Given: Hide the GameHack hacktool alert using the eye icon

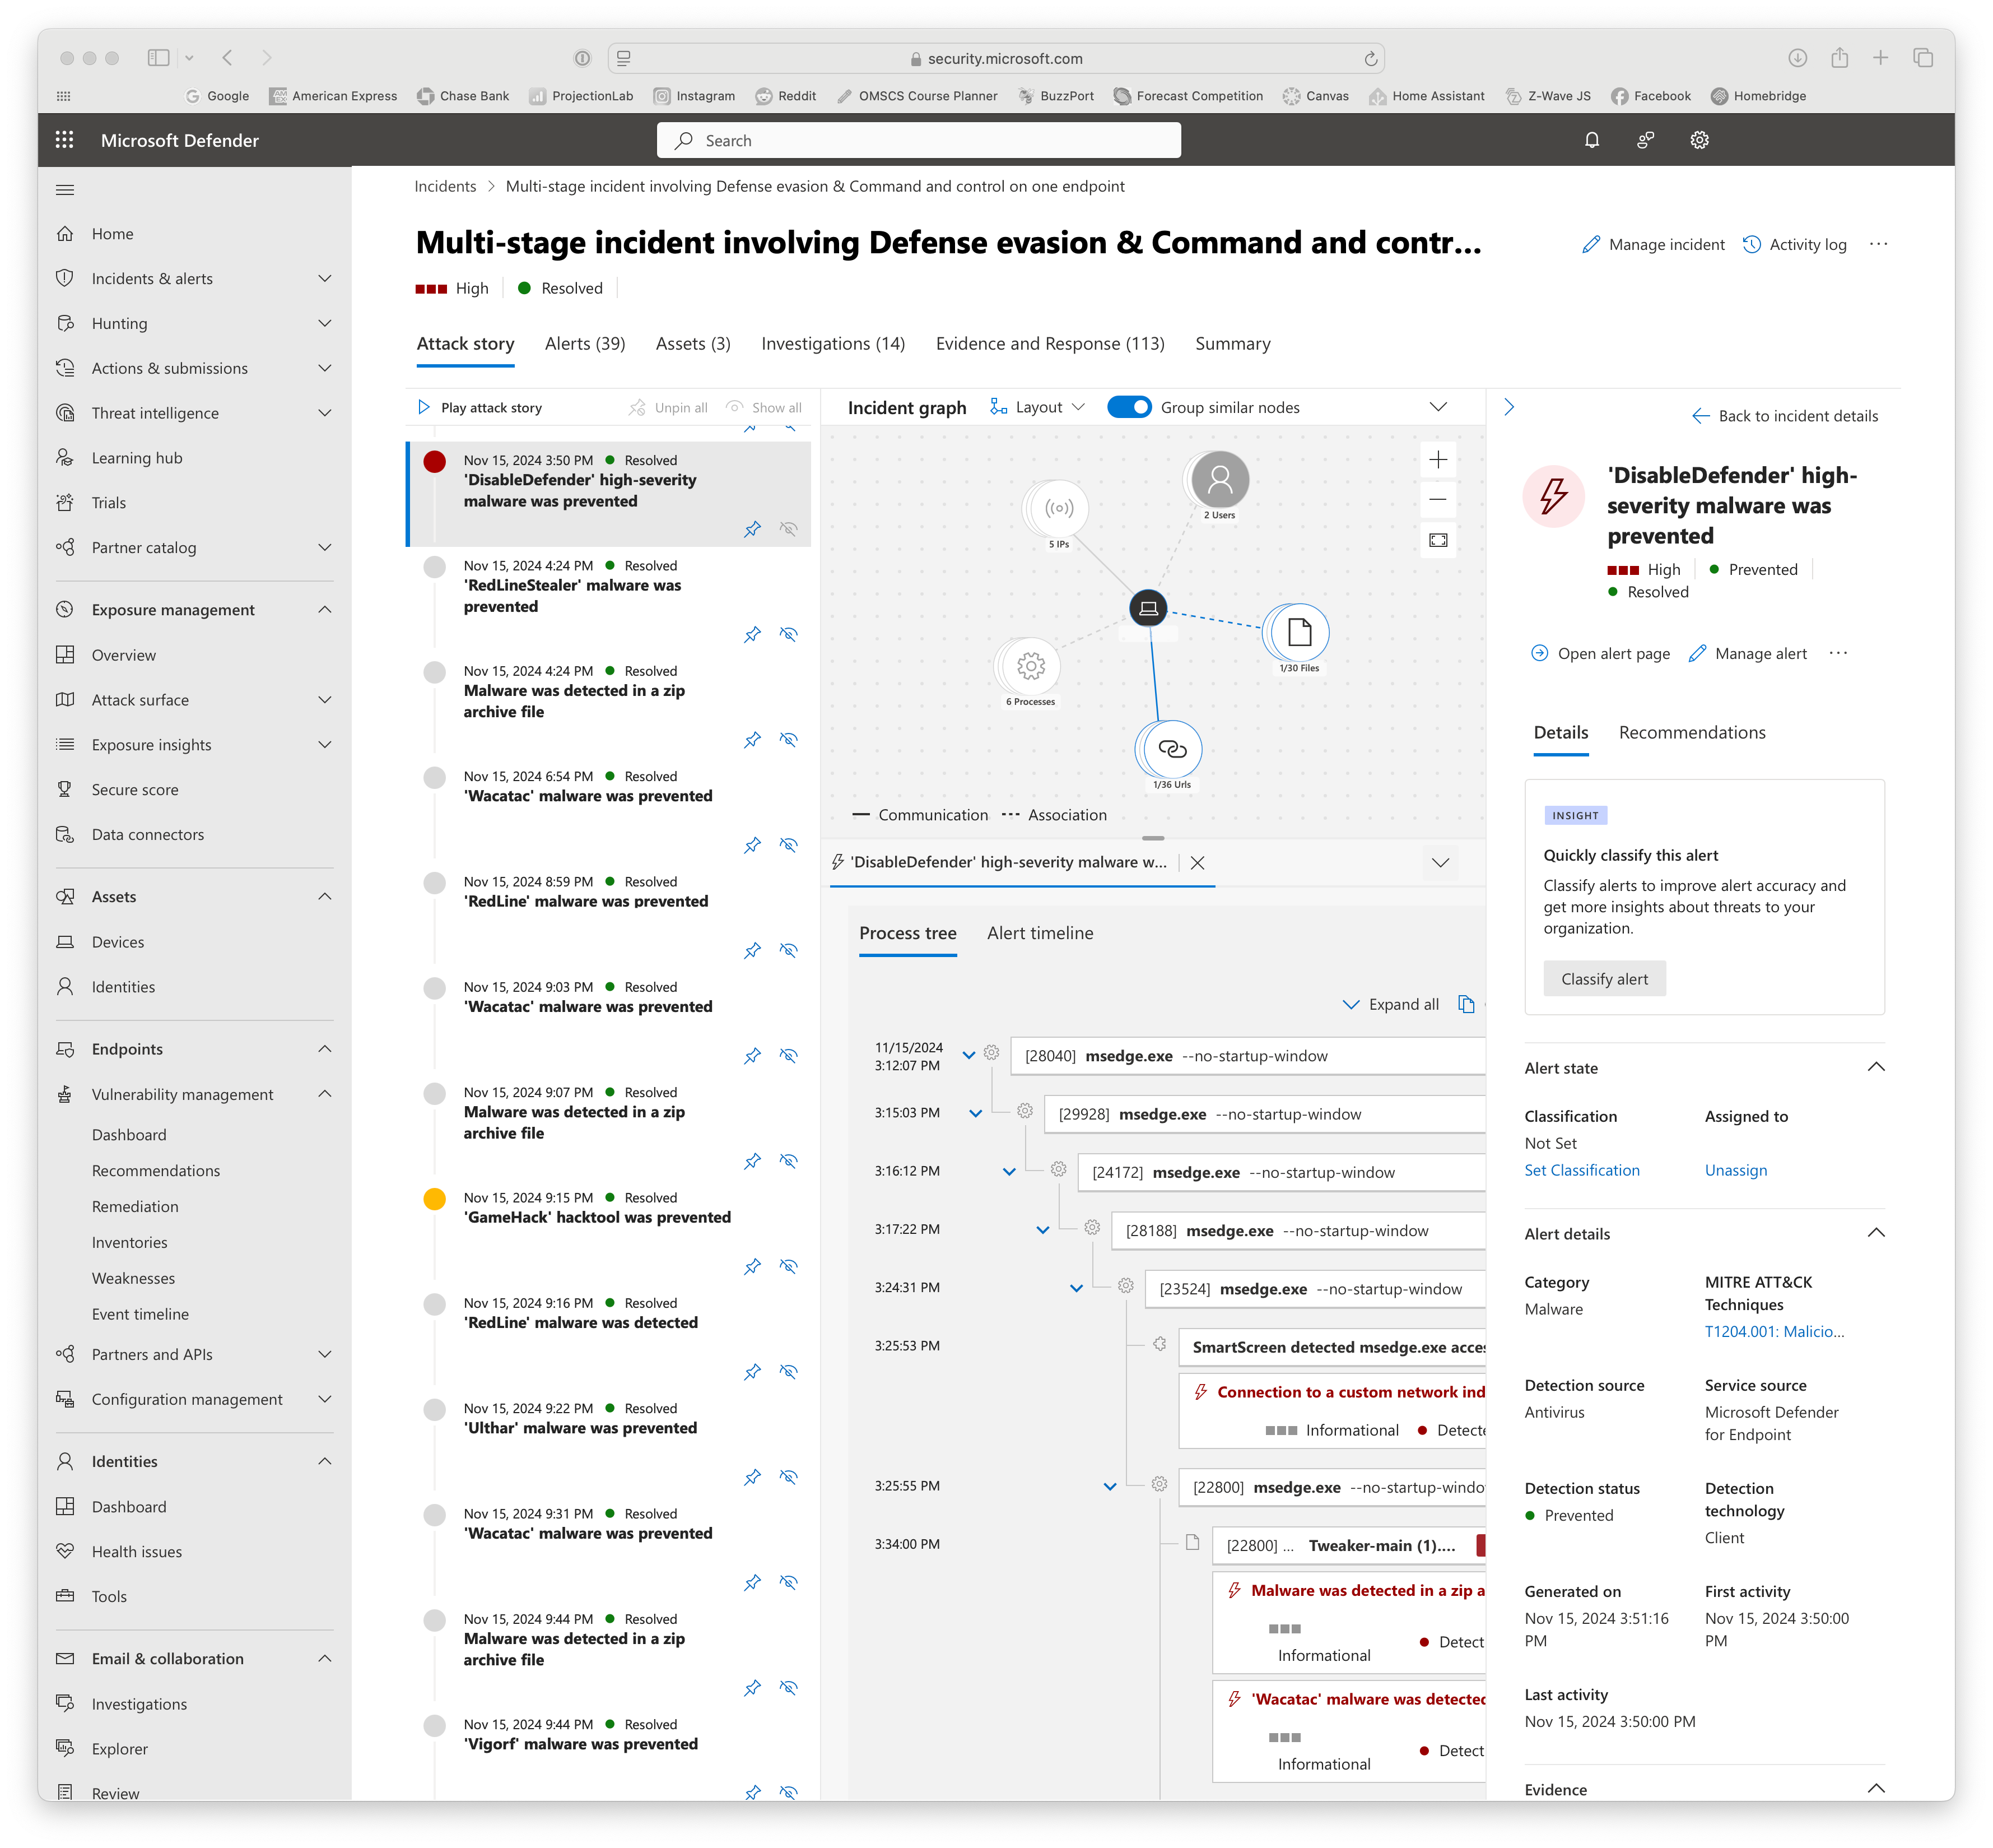Looking at the screenshot, I should coord(789,1266).
